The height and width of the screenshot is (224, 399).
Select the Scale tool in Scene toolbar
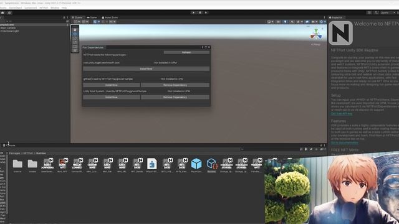pyautogui.click(x=75, y=42)
